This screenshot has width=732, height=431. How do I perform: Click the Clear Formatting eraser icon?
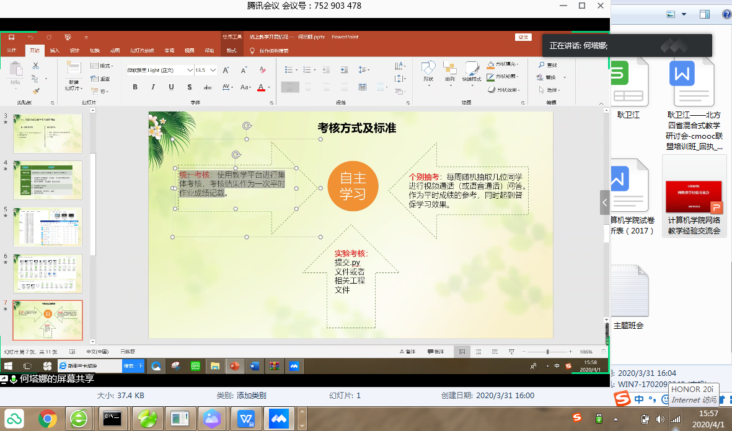(261, 71)
